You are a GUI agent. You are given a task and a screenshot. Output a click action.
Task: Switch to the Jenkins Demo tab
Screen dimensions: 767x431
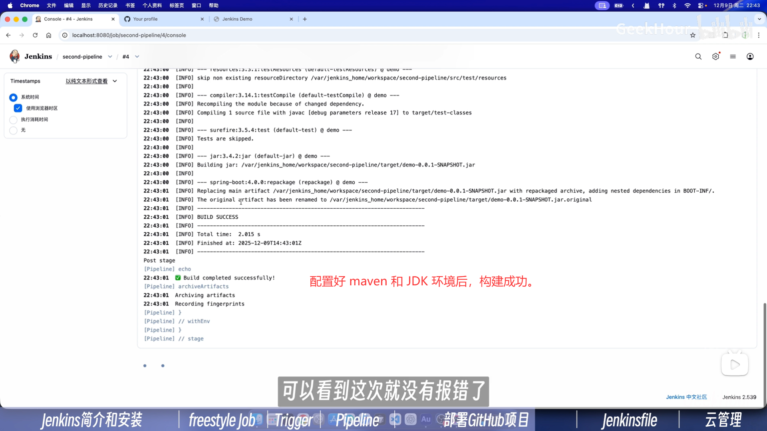(x=237, y=19)
